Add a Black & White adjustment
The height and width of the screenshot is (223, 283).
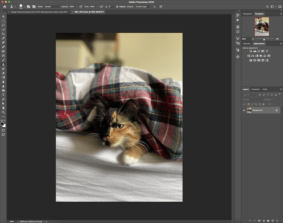[257, 56]
